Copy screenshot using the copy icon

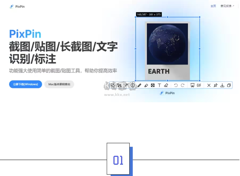coord(229,85)
